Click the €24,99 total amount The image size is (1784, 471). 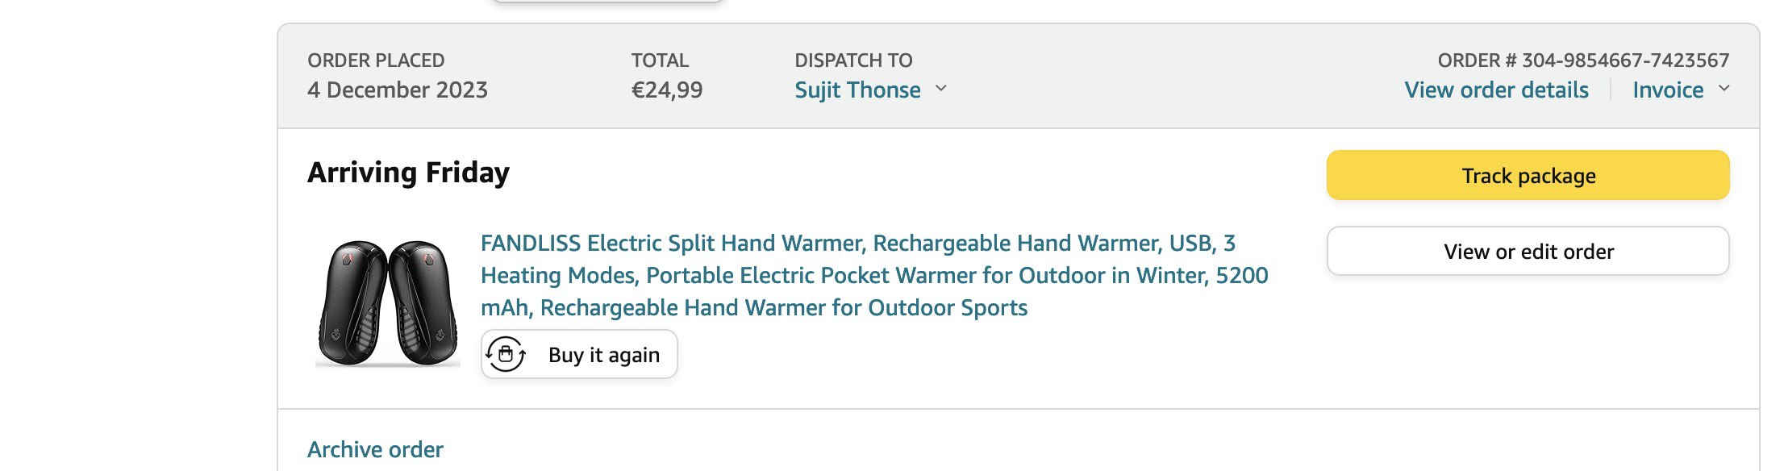pyautogui.click(x=667, y=90)
